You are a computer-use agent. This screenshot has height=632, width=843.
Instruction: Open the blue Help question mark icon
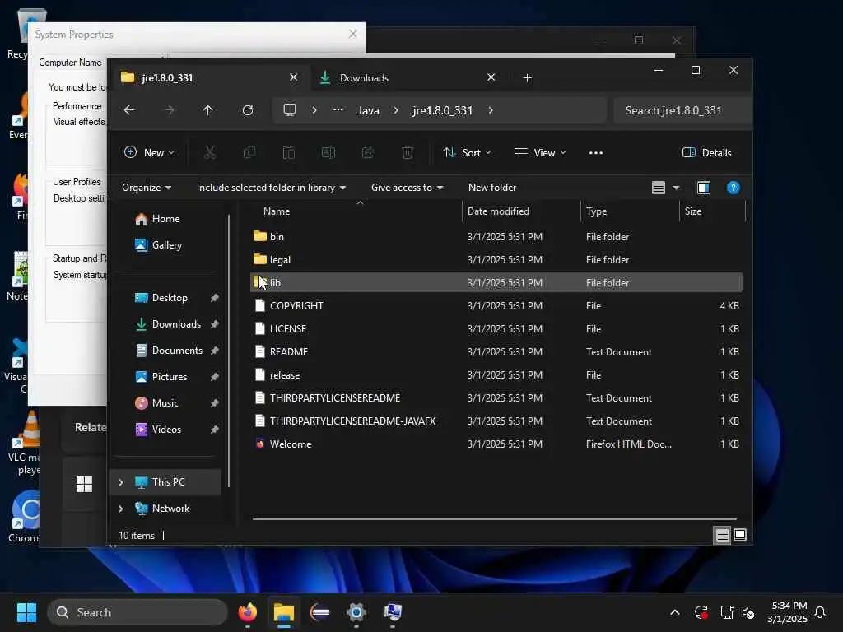(733, 188)
